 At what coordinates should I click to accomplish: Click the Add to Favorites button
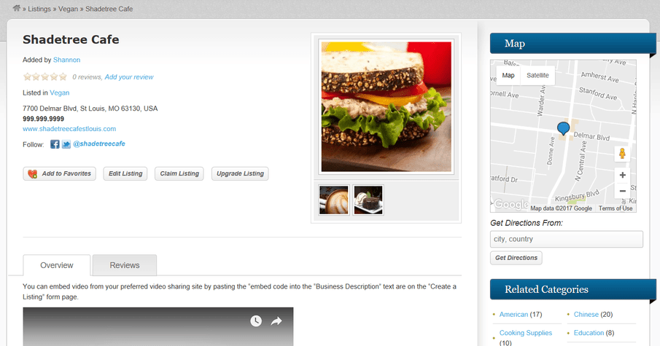click(x=59, y=173)
